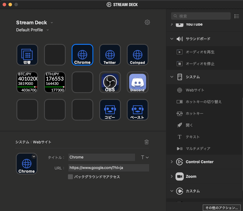Click the カスタム category label
This screenshot has width=243, height=211.
[x=193, y=191]
